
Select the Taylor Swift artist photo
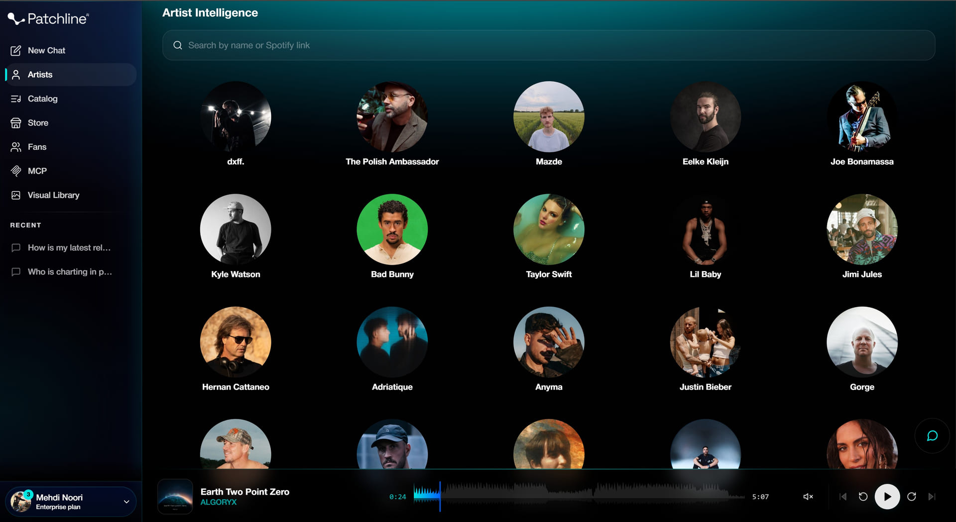pos(549,229)
